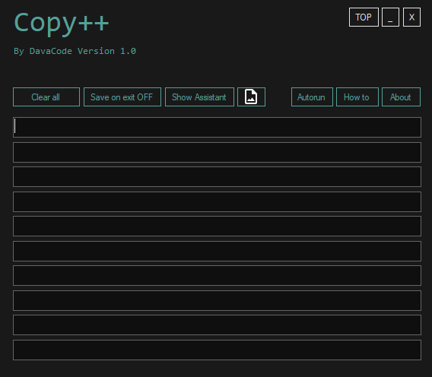This screenshot has width=432, height=377.
Task: Select the seventh clipboard text field
Action: click(217, 275)
